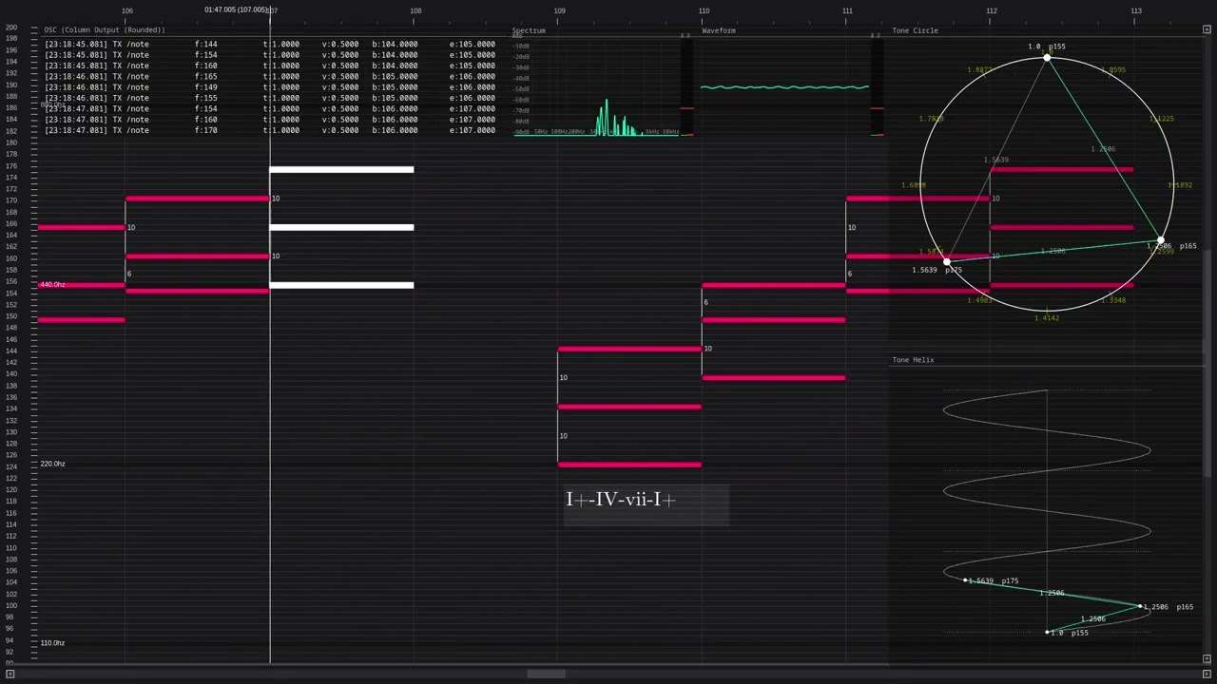Click the 1.0595 ratio label on Tone Circle
The height and width of the screenshot is (684, 1217).
(1113, 70)
